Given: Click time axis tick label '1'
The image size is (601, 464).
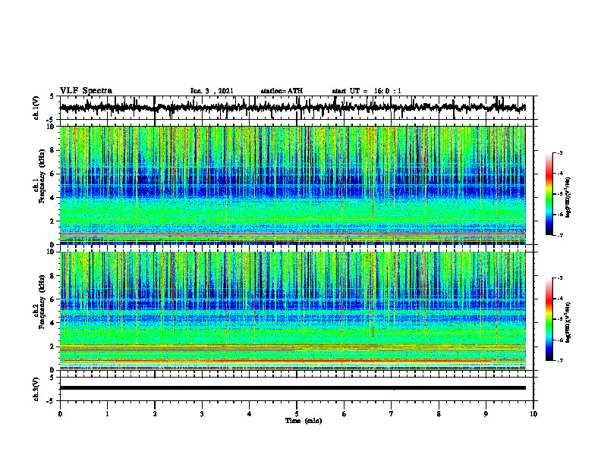Looking at the screenshot, I should 107,414.
